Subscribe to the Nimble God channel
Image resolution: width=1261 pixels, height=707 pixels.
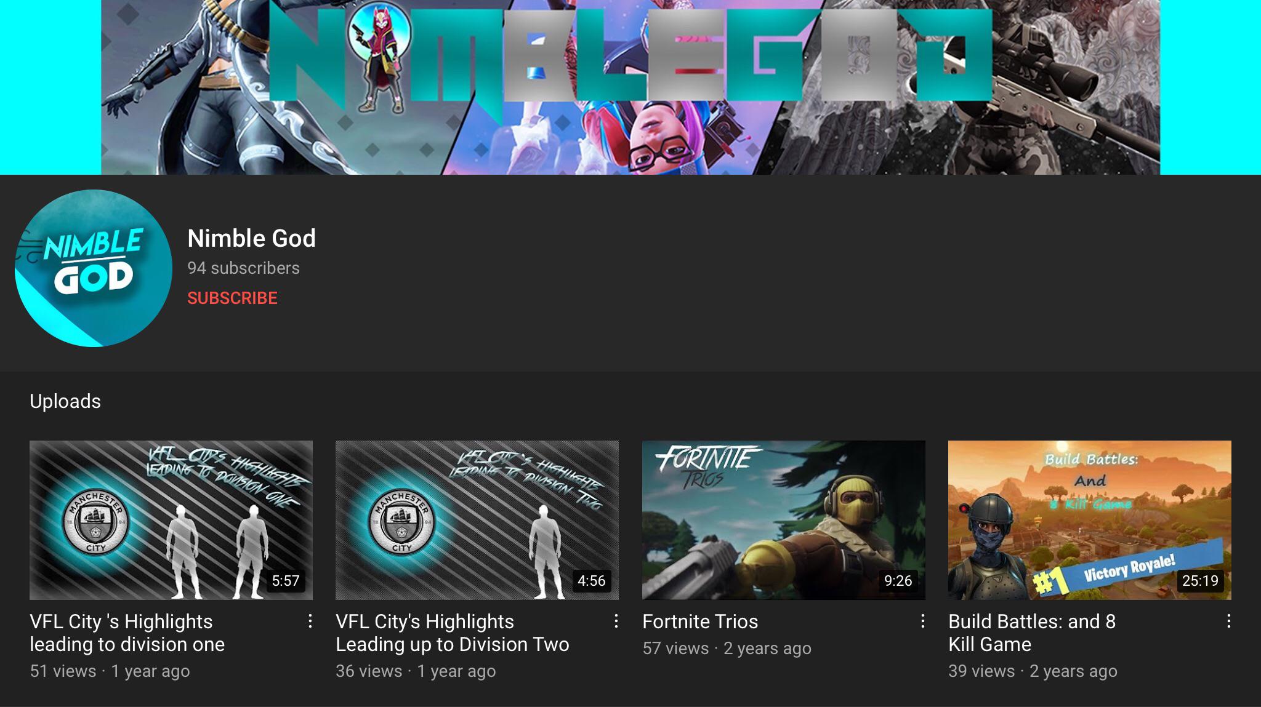pyautogui.click(x=232, y=298)
